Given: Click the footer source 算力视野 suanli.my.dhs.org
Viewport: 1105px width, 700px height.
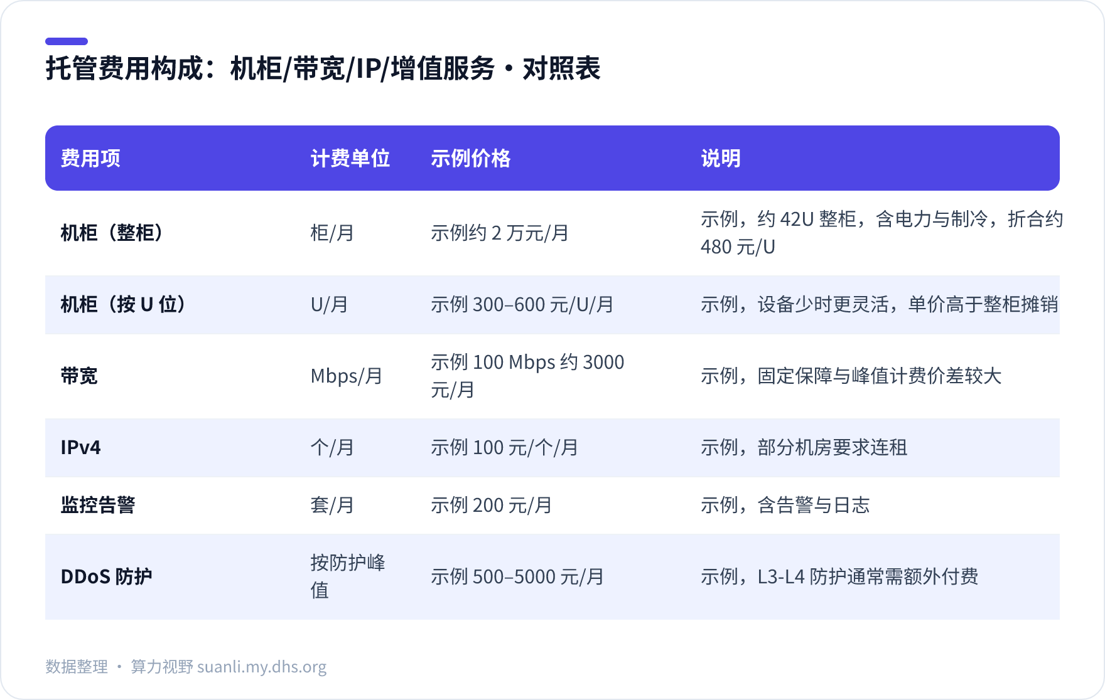Looking at the screenshot, I should pyautogui.click(x=229, y=667).
